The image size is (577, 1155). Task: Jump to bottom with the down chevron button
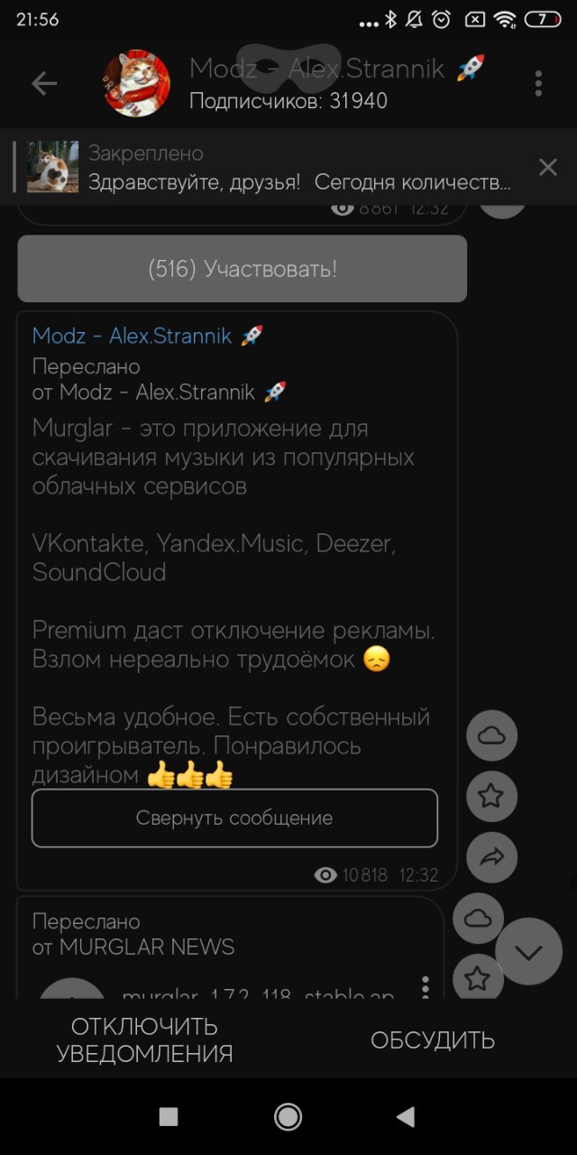tap(528, 952)
